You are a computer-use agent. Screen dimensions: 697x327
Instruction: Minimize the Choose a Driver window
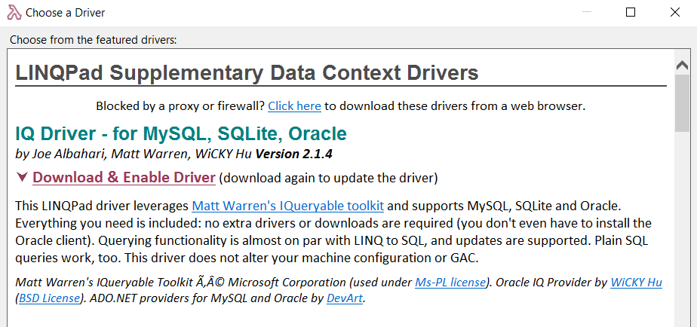pyautogui.click(x=587, y=13)
